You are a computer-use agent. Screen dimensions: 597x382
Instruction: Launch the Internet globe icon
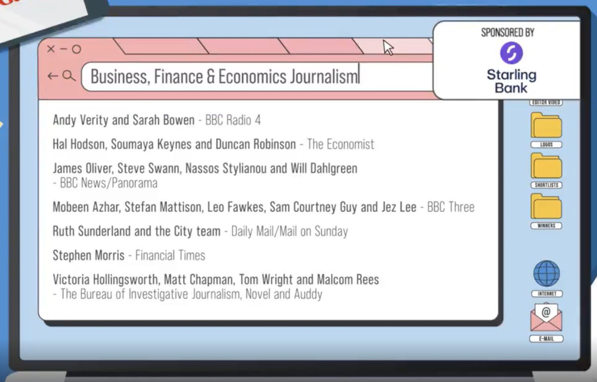546,274
